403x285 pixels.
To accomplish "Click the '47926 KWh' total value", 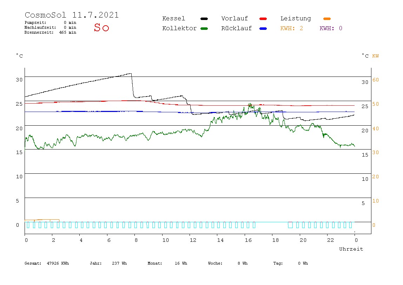I will (x=58, y=263).
